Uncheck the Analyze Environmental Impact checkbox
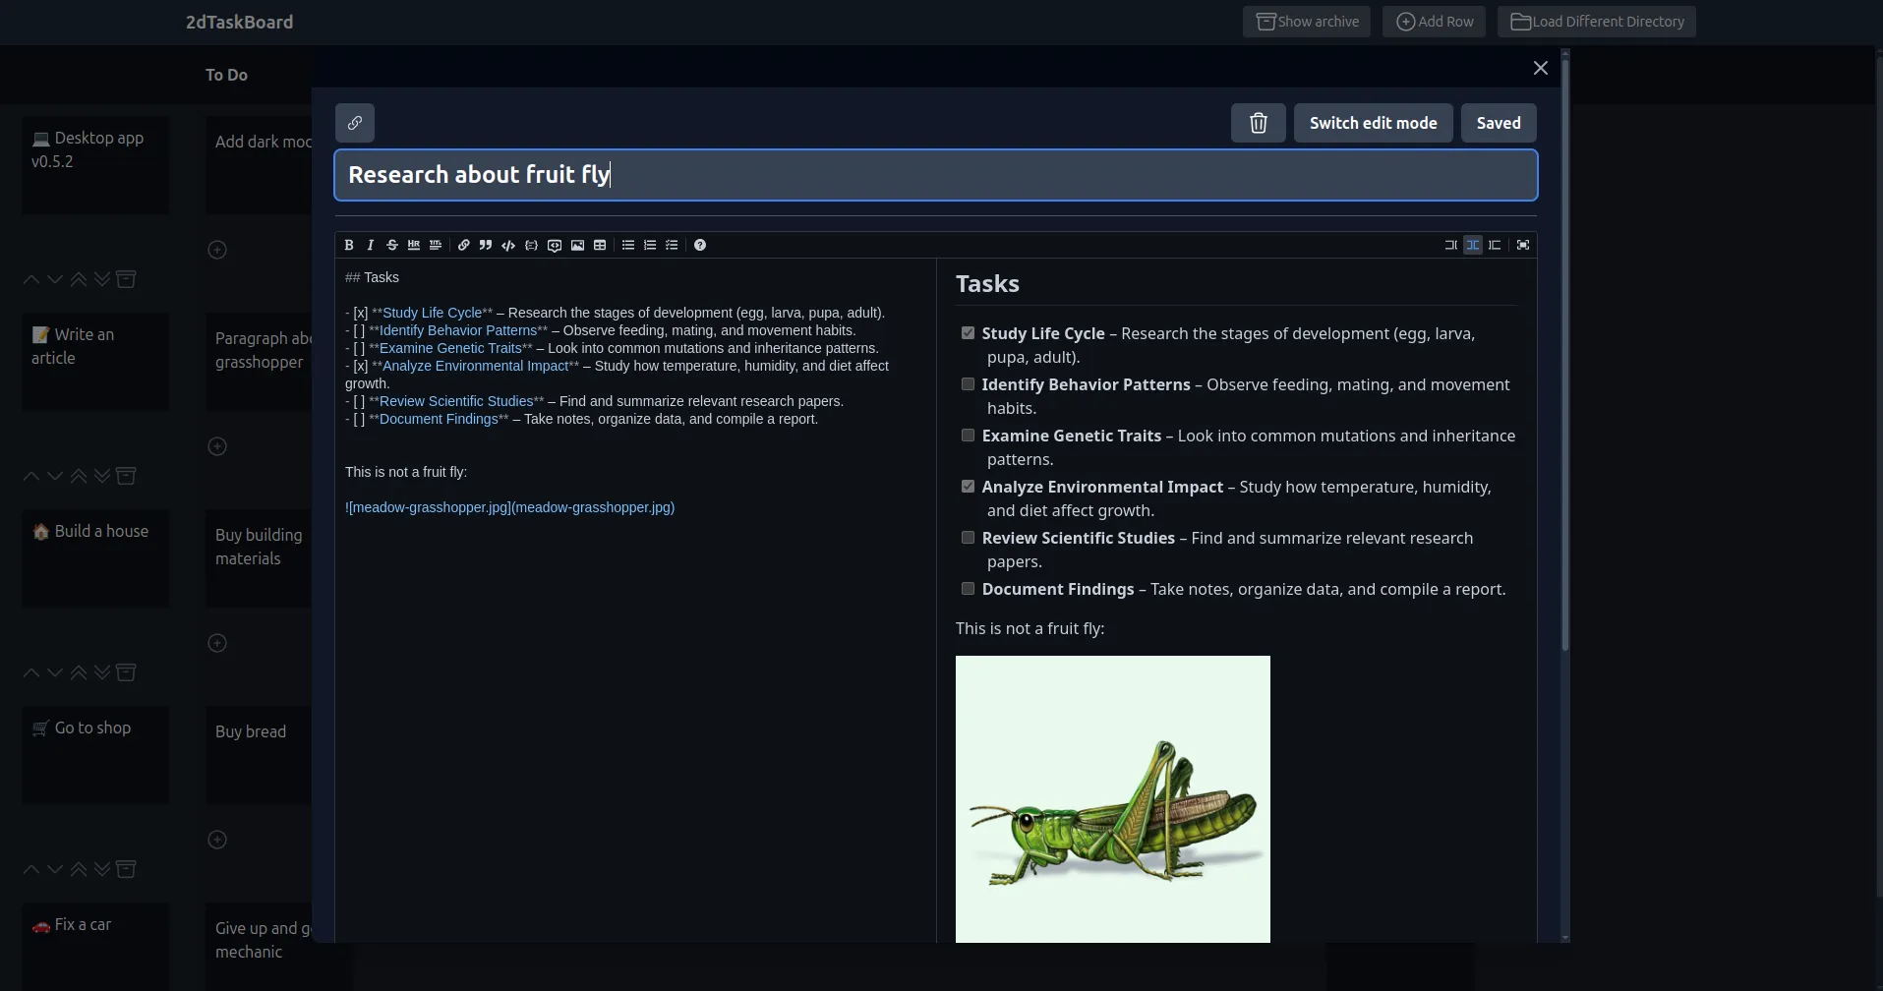The height and width of the screenshot is (991, 1883). click(969, 487)
